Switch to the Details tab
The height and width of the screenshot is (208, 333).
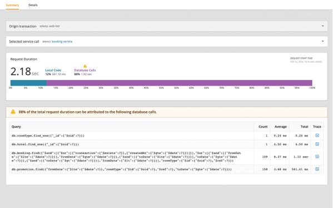tap(33, 5)
